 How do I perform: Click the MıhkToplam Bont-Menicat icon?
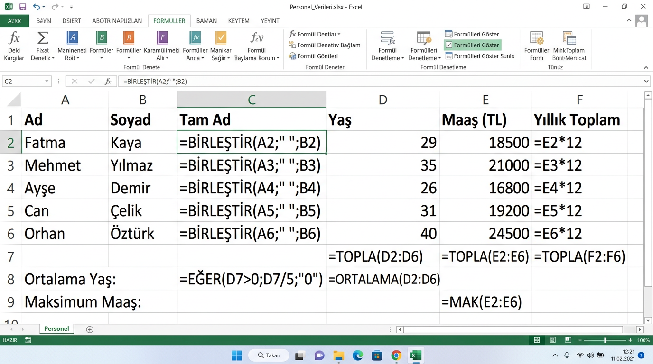click(569, 38)
